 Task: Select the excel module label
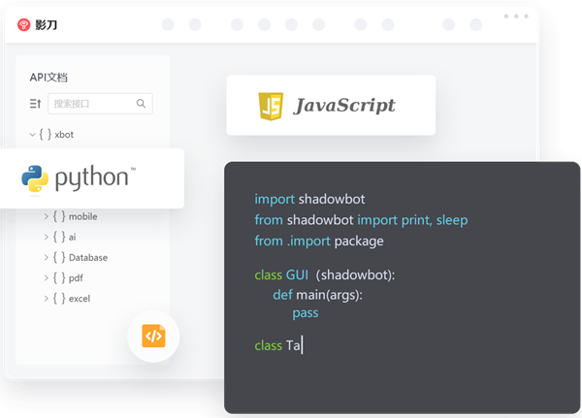pyautogui.click(x=80, y=299)
